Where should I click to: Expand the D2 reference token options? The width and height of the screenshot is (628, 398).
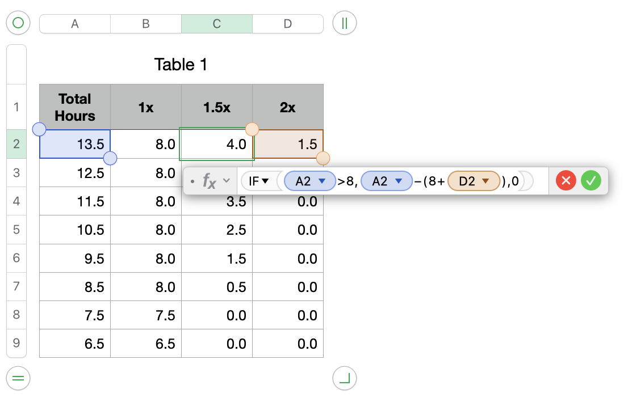485,181
